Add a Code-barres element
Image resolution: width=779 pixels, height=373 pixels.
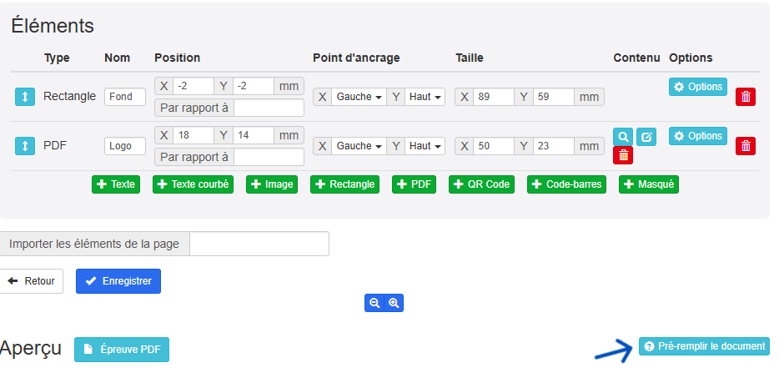pyautogui.click(x=566, y=184)
